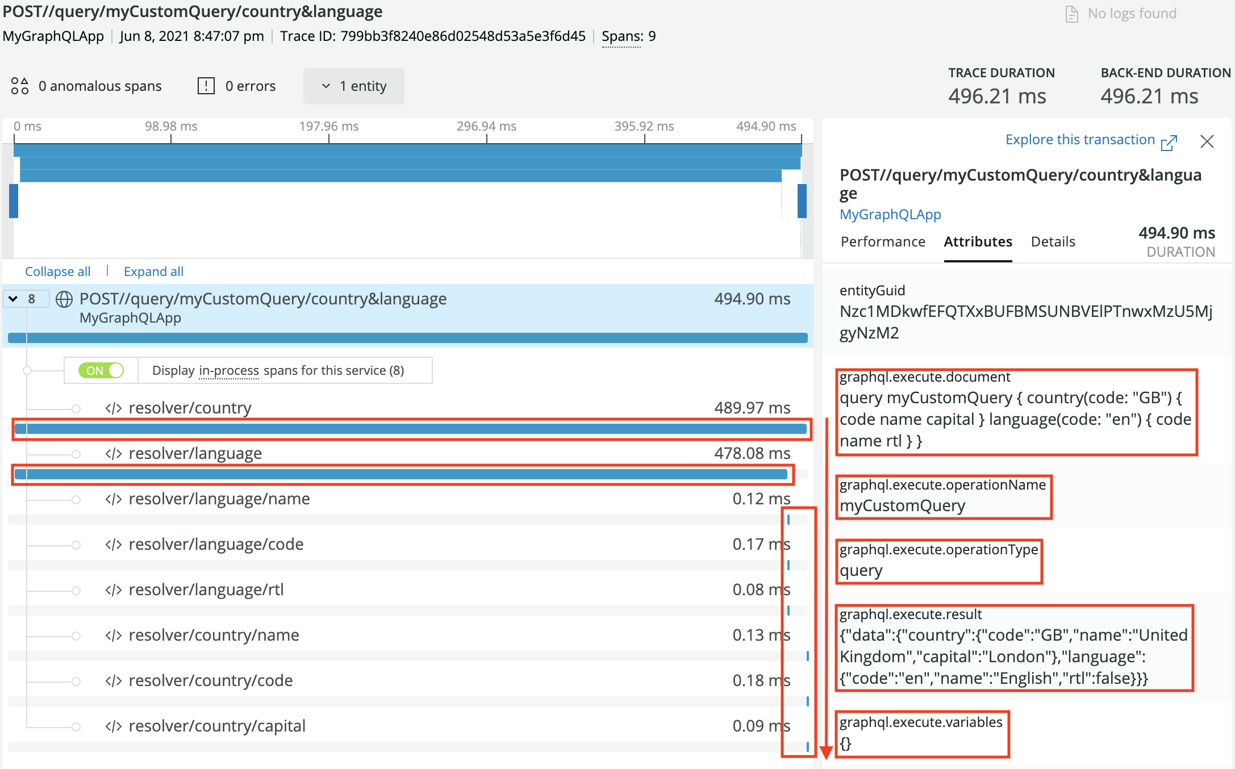Click the No logs found document icon

[1071, 14]
